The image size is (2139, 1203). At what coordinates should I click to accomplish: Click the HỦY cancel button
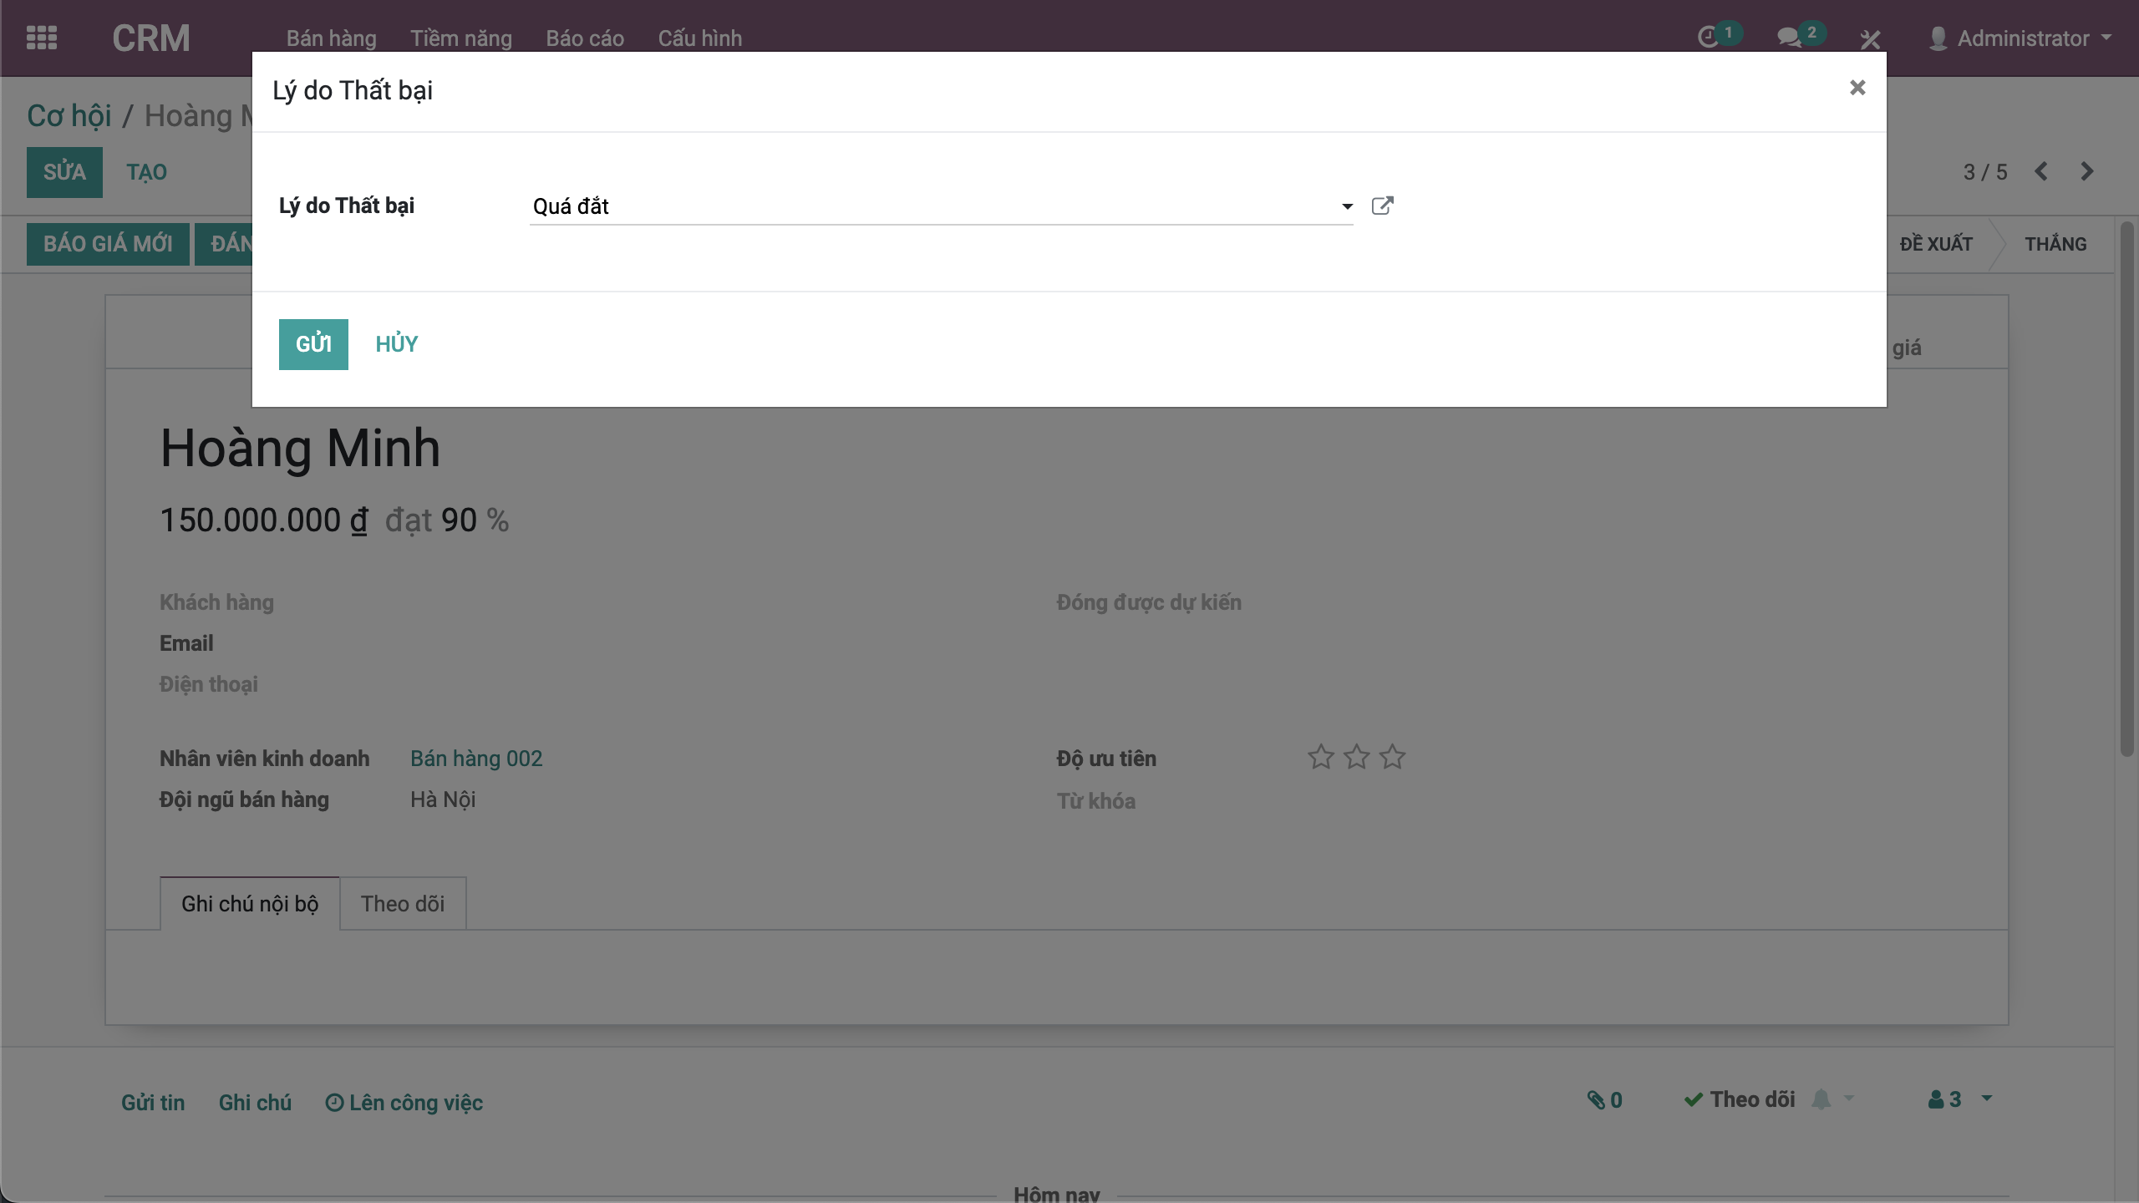click(x=396, y=343)
